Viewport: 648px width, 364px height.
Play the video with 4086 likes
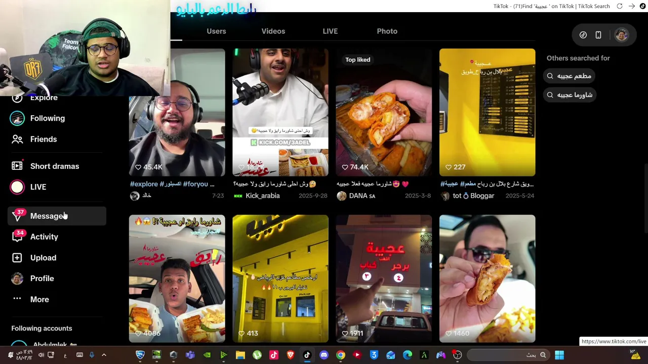(177, 279)
